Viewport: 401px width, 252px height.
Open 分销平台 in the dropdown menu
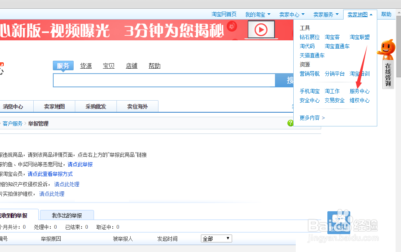point(334,74)
